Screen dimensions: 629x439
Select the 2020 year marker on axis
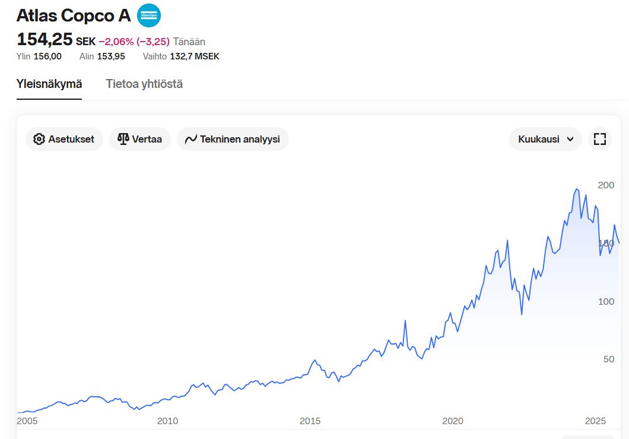click(x=452, y=421)
